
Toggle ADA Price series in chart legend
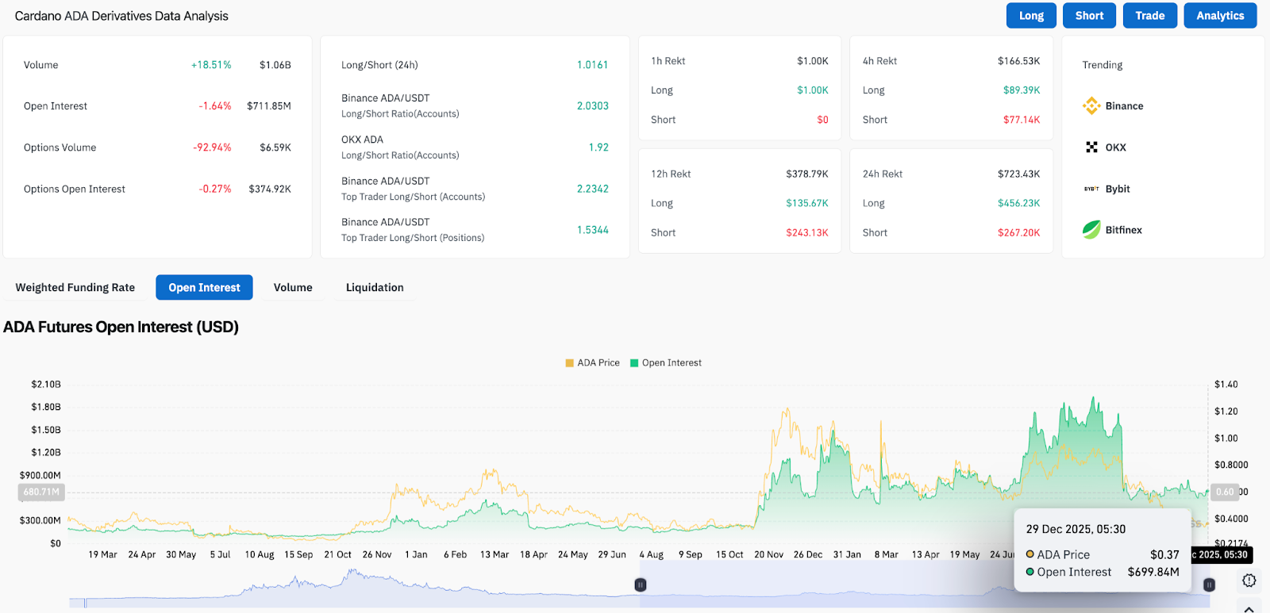pyautogui.click(x=592, y=363)
